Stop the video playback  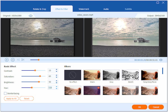pos(13,60)
